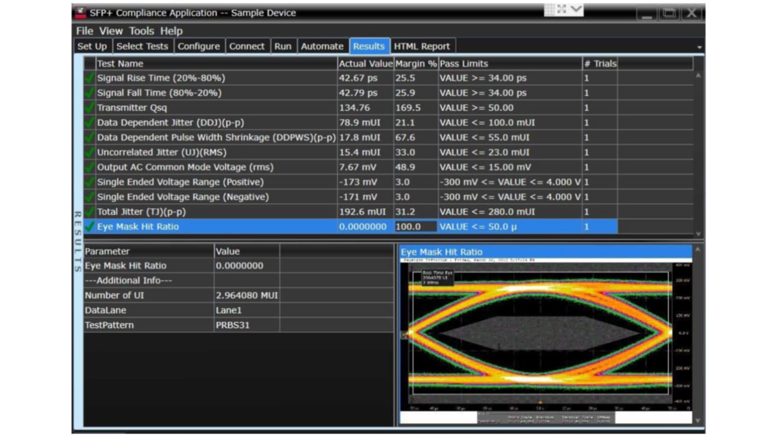The height and width of the screenshot is (436, 776).
Task: Sort by the Test Name column header
Action: pyautogui.click(x=217, y=63)
